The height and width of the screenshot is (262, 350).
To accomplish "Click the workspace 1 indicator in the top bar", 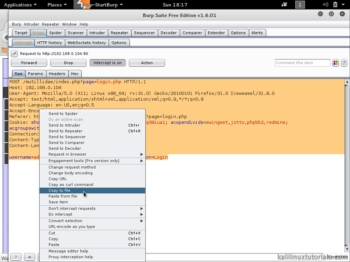I will (x=299, y=5).
